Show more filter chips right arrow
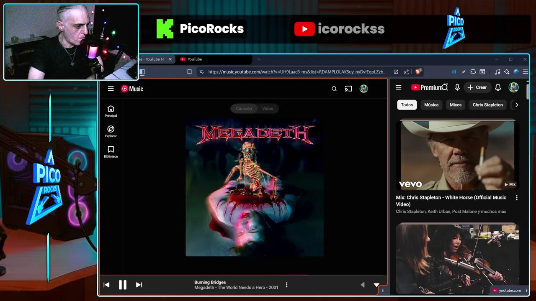Image resolution: width=536 pixels, height=301 pixels. [x=517, y=105]
